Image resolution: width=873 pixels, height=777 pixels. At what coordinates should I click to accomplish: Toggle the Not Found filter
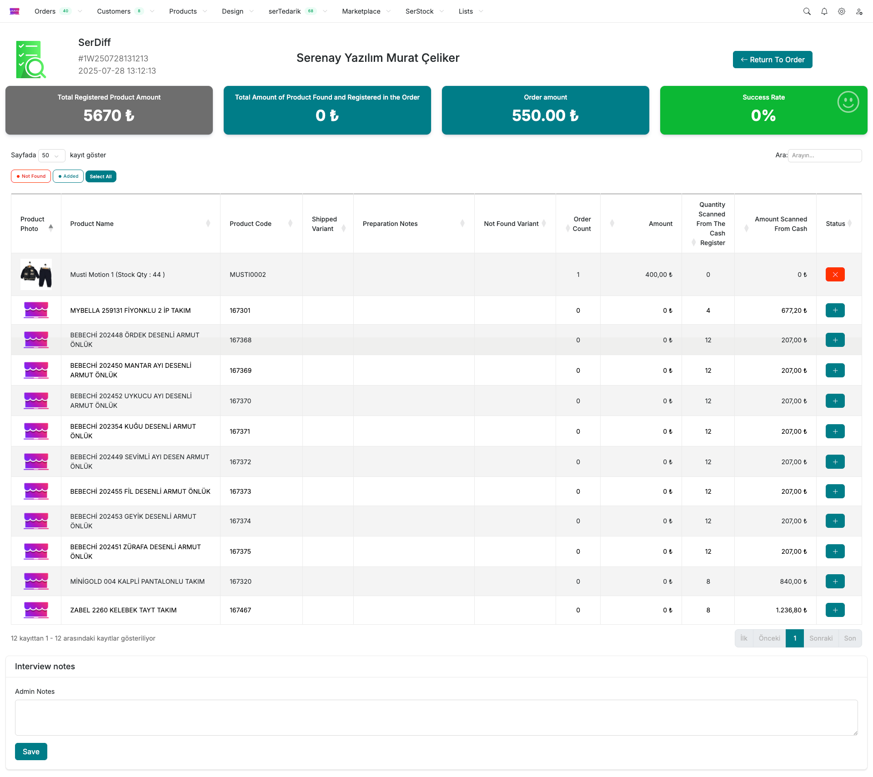click(x=31, y=176)
